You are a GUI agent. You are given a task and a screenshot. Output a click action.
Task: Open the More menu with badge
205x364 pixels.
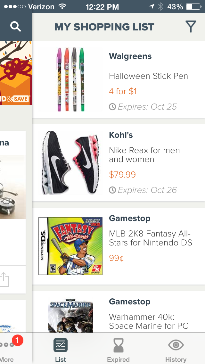point(8,345)
